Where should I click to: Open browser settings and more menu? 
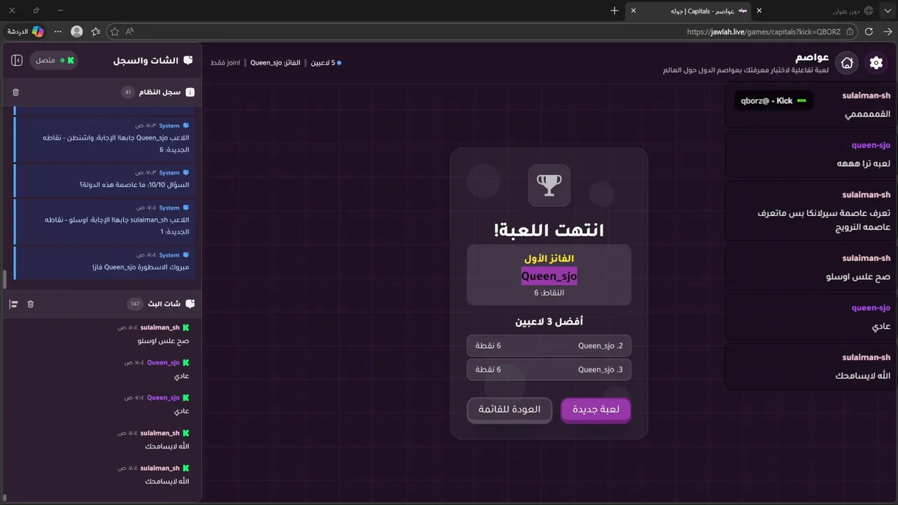click(58, 32)
